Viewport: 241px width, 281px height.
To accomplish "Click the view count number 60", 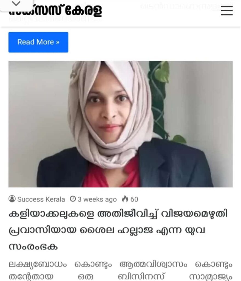I will (x=134, y=199).
